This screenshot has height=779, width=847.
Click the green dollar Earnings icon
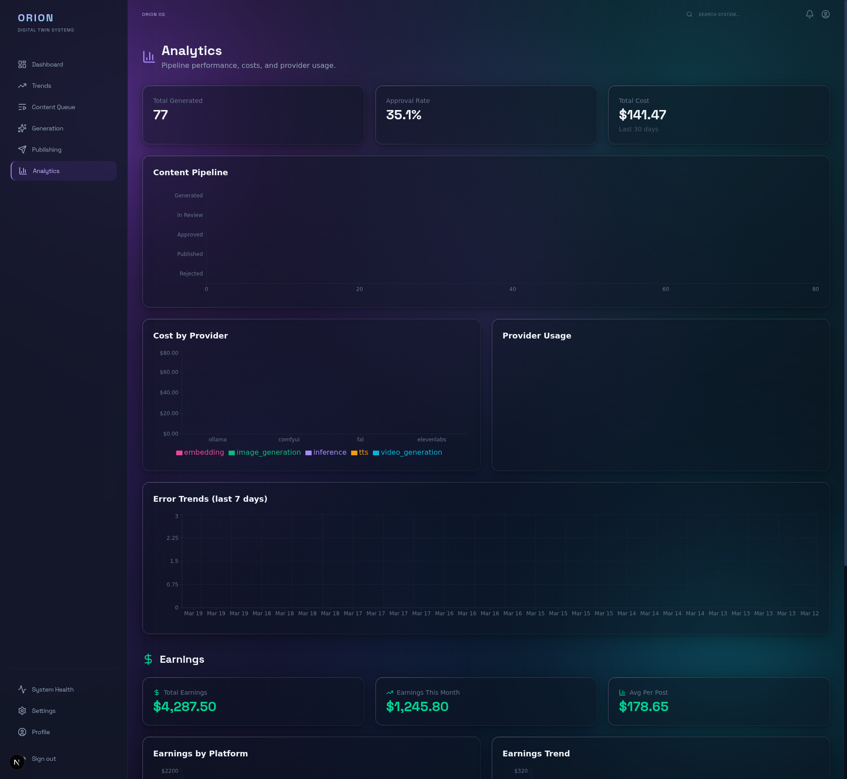[147, 660]
